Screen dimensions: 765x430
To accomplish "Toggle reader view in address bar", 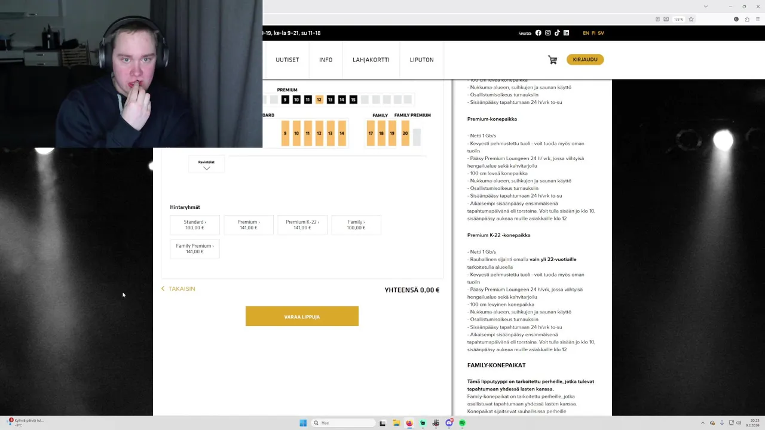I will 657,19.
